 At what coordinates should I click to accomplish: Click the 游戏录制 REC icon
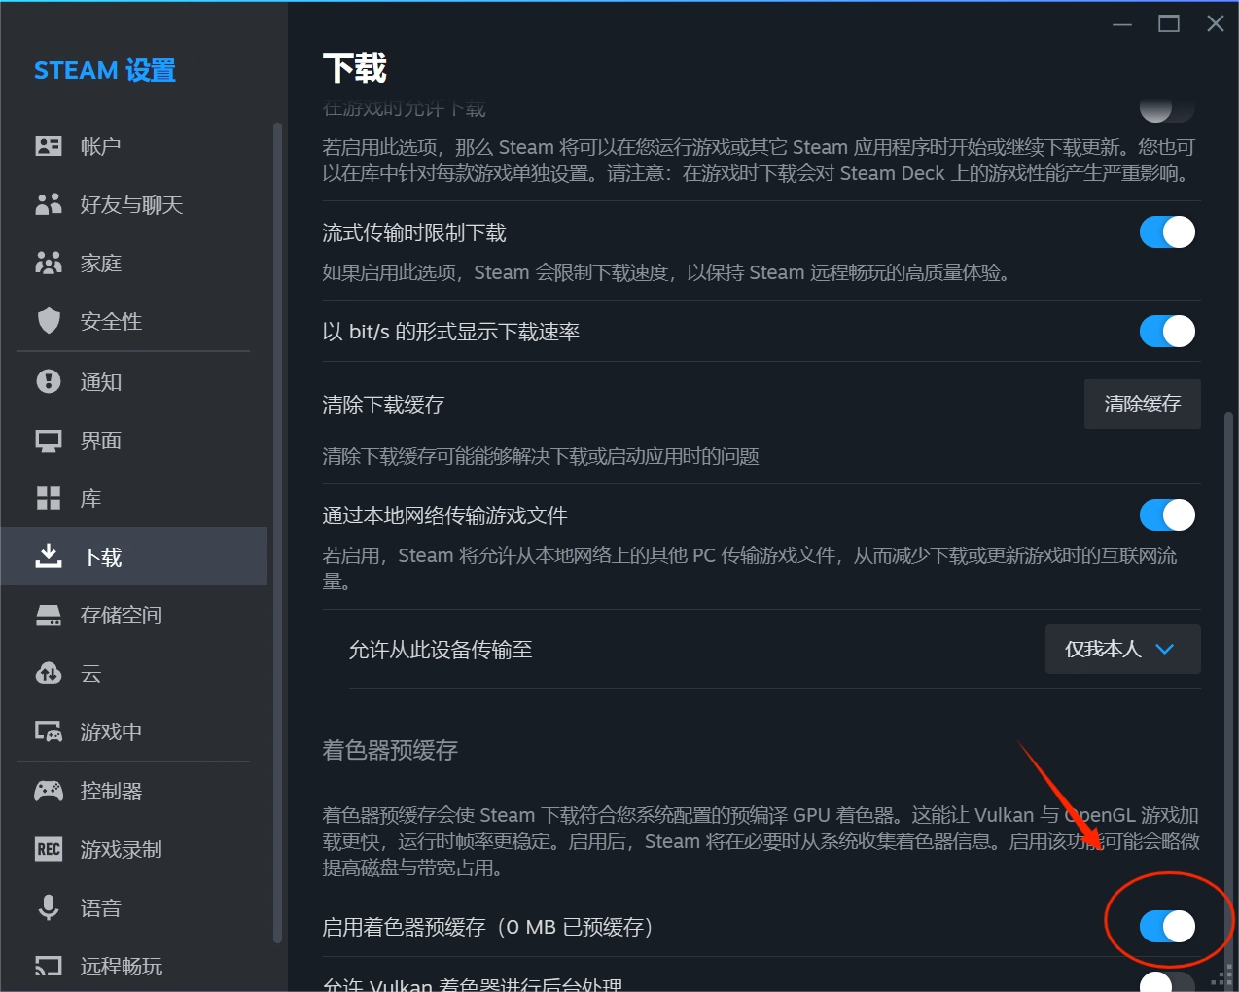[x=49, y=849]
